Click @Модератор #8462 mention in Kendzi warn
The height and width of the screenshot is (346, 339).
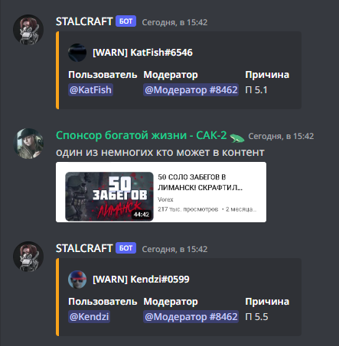191,317
